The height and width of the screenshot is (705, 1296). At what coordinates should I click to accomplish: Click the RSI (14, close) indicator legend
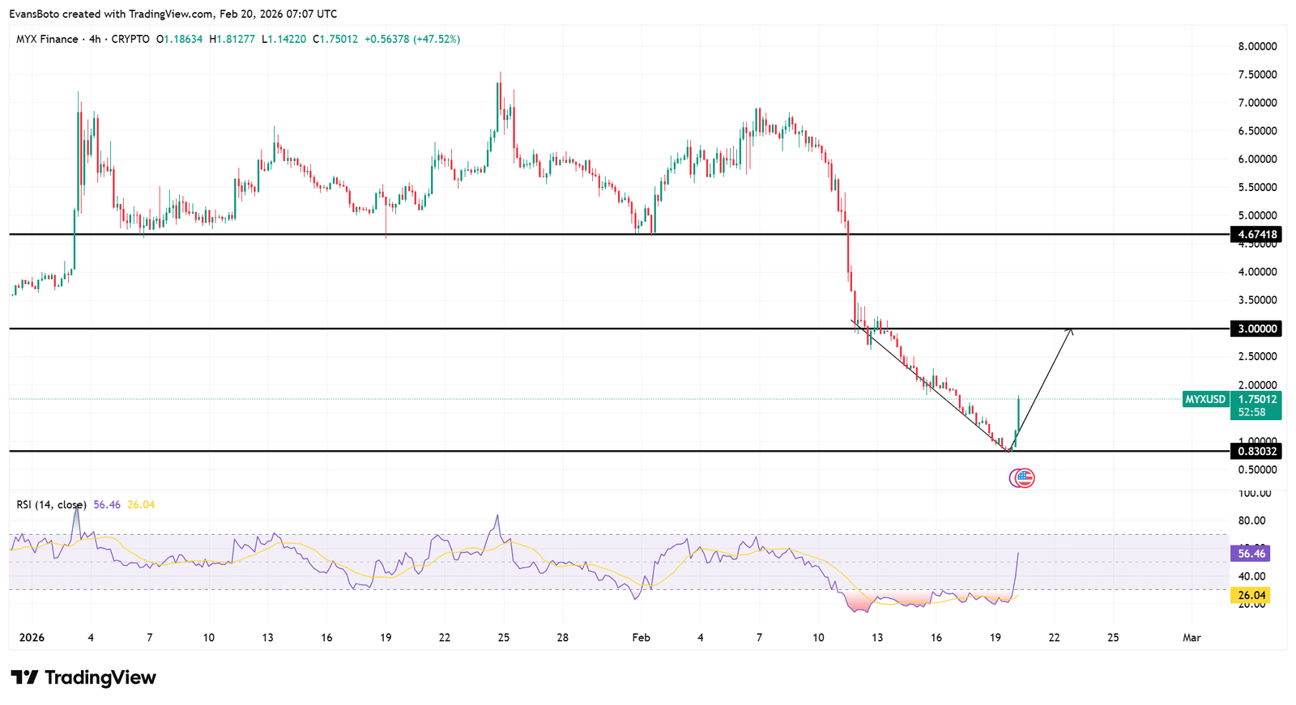click(51, 504)
